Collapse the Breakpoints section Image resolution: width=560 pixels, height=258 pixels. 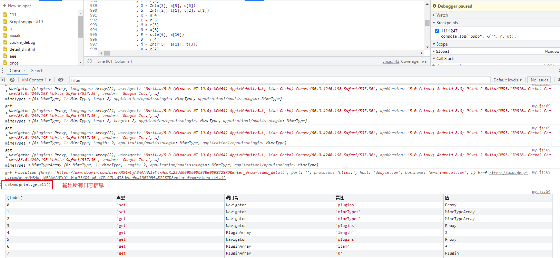[x=434, y=23]
